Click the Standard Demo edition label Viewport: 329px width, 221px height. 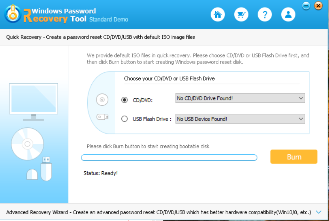109,19
